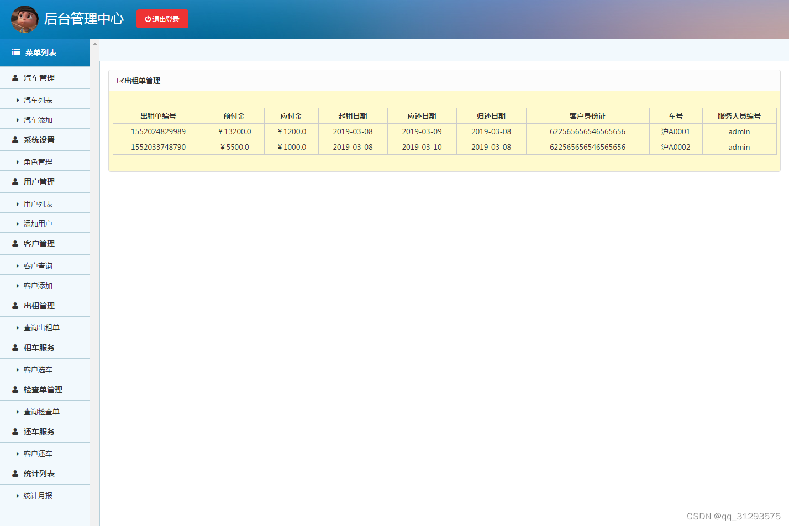Screen dimensions: 789x526
Task: Click the 客户身份证 column header
Action: click(588, 116)
